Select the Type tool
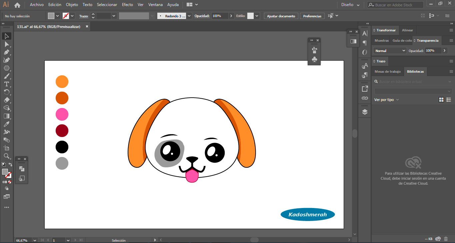The width and height of the screenshot is (455, 243). click(x=6, y=84)
